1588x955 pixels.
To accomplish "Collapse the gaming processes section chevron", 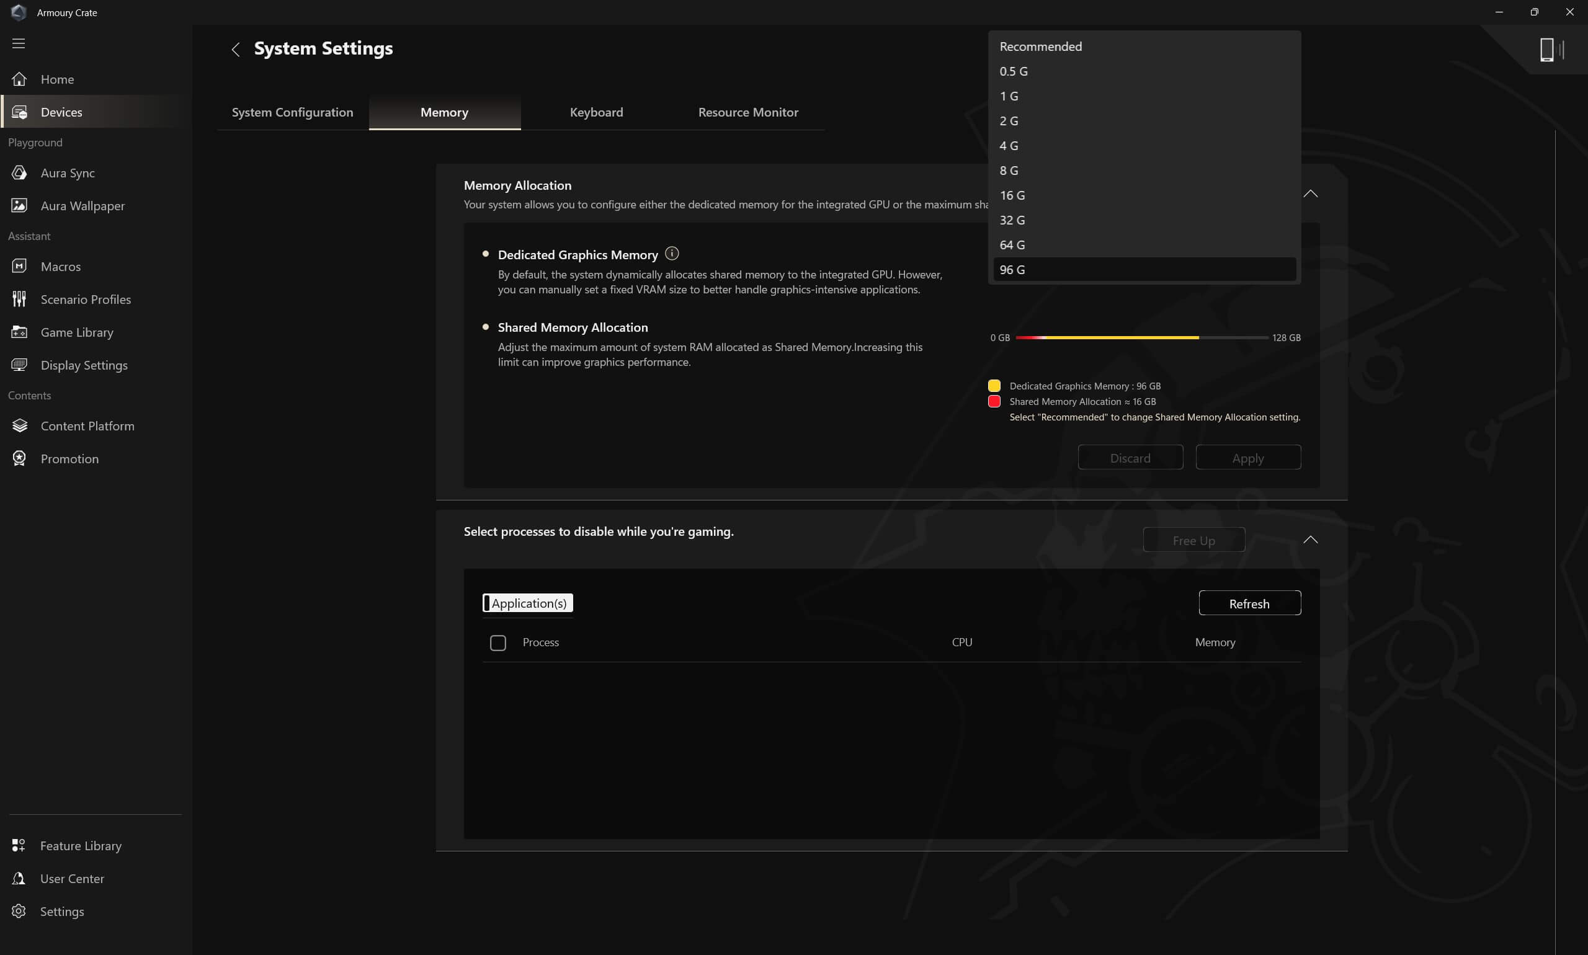I will click(x=1310, y=540).
